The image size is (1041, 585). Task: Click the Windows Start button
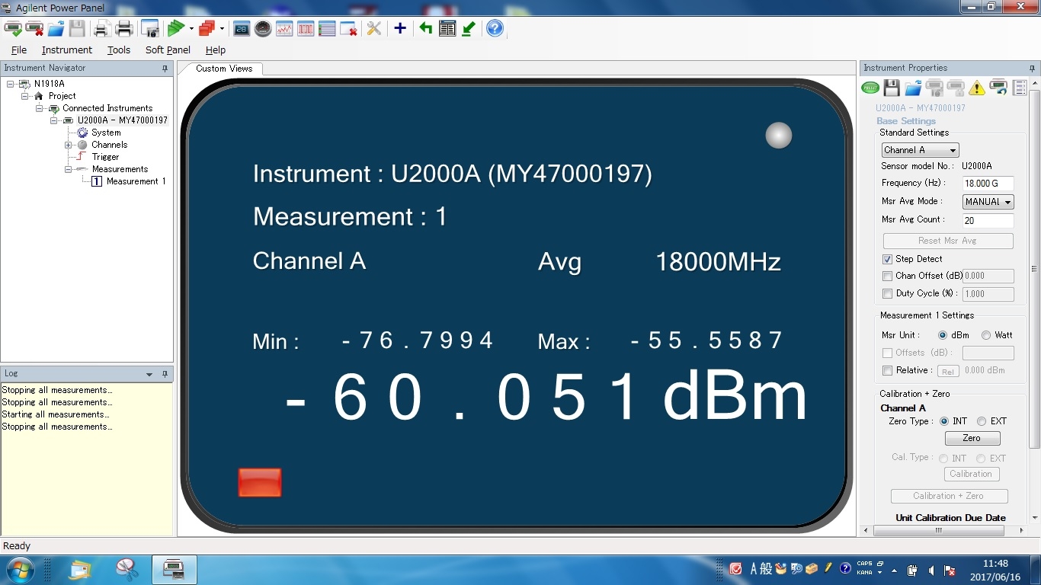[x=19, y=570]
